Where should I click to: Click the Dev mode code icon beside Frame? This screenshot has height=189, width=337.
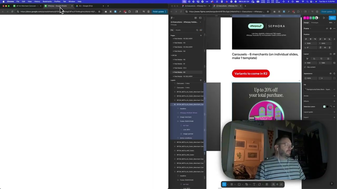coord(327,28)
